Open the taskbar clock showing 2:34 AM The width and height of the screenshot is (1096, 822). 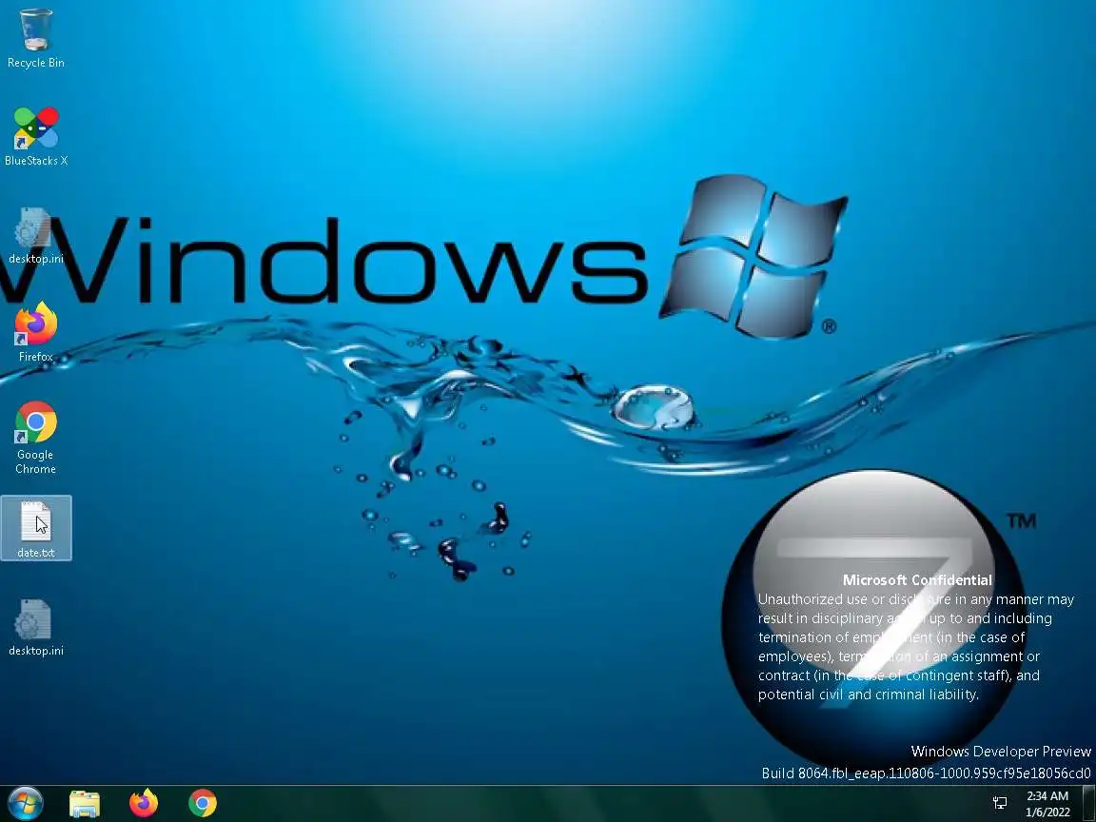pos(1047,804)
